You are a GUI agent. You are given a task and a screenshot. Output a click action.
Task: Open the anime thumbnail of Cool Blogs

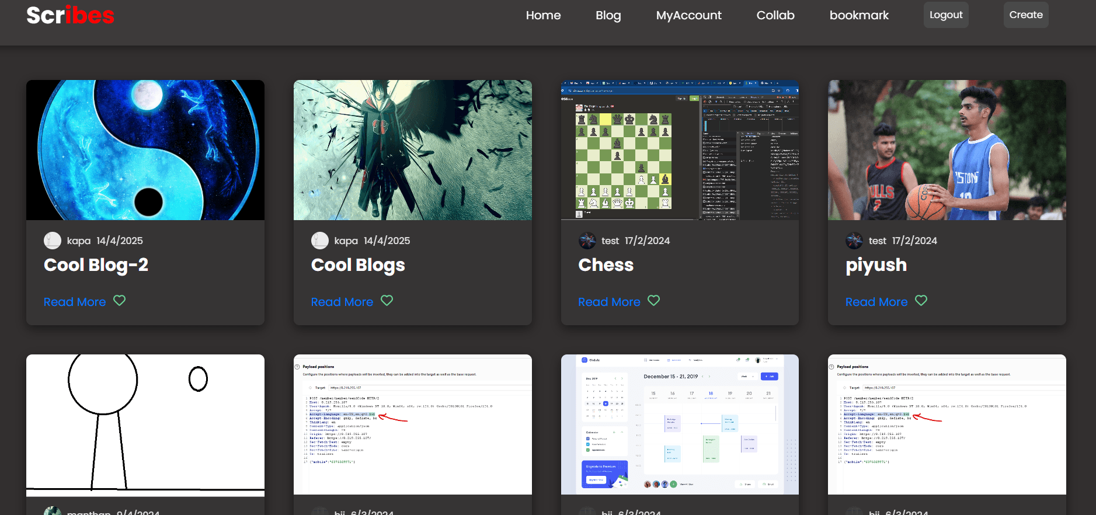point(413,150)
